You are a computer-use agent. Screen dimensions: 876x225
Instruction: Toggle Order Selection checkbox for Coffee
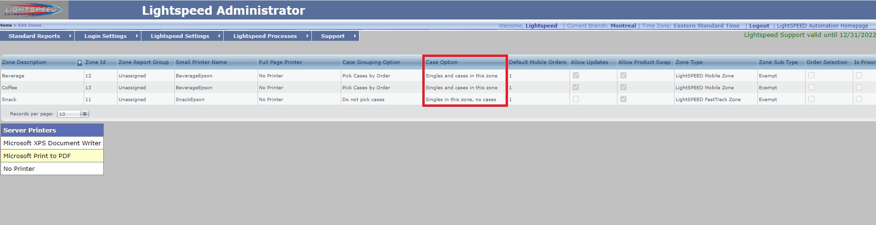click(x=811, y=87)
